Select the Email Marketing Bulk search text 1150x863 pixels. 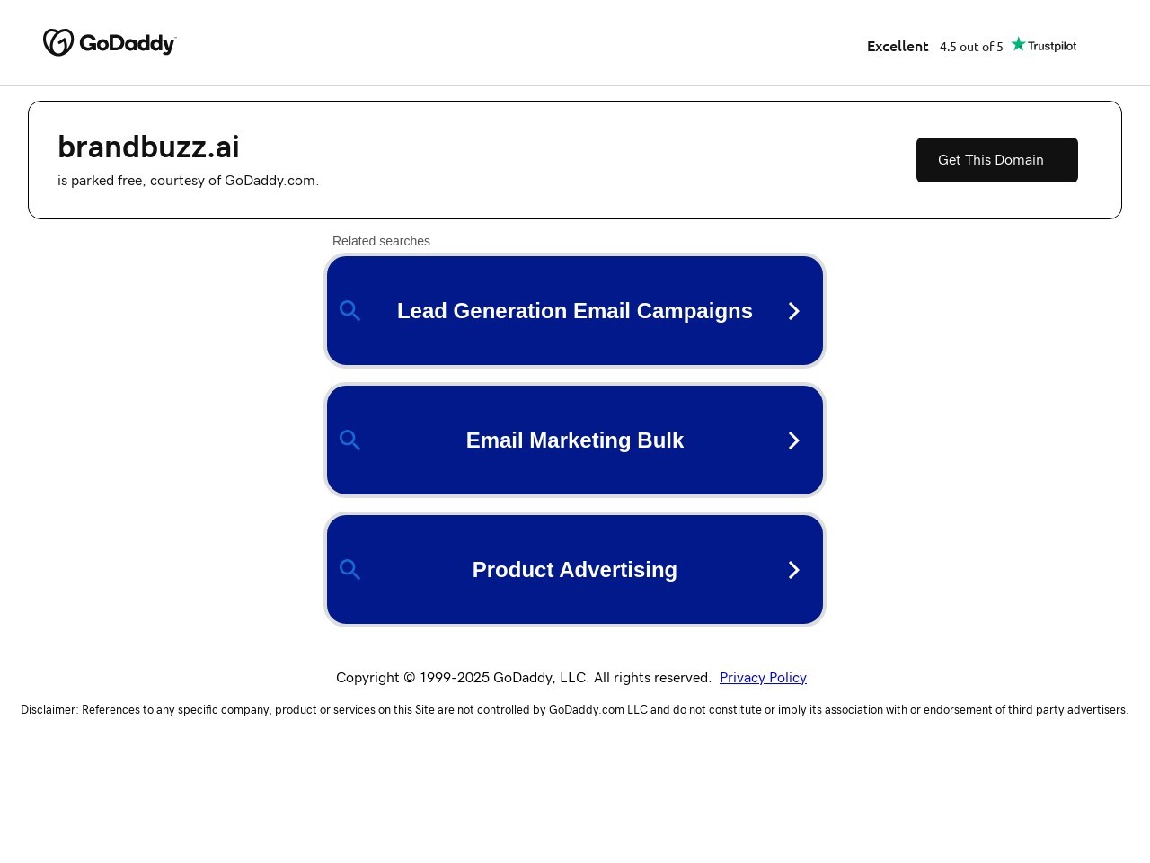click(x=575, y=440)
